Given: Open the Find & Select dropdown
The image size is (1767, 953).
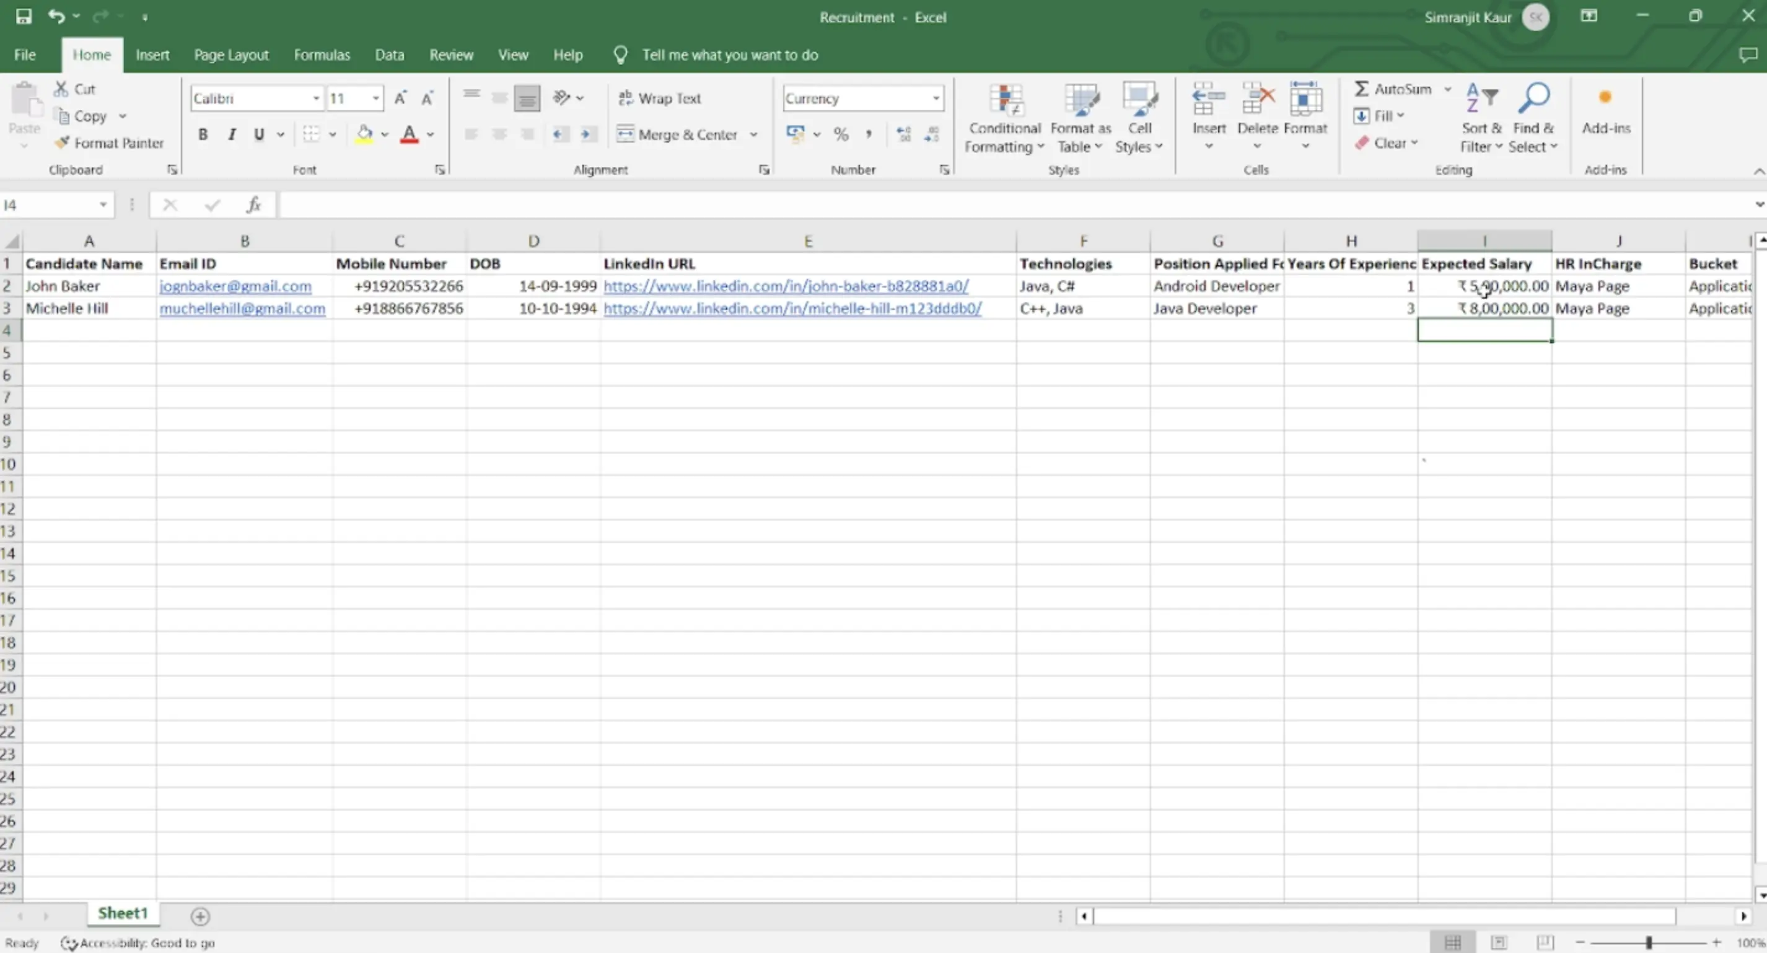Looking at the screenshot, I should pyautogui.click(x=1533, y=118).
